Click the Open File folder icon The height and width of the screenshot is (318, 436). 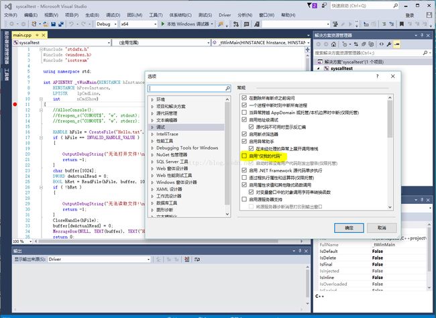tap(46, 24)
